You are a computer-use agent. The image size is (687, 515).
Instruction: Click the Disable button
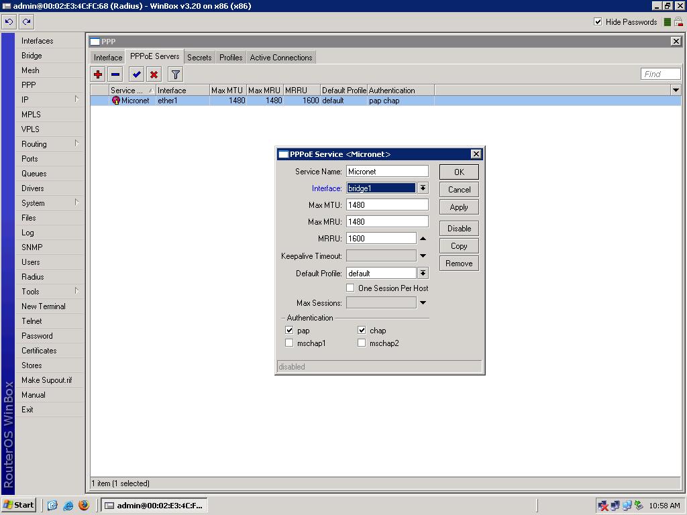[459, 228]
